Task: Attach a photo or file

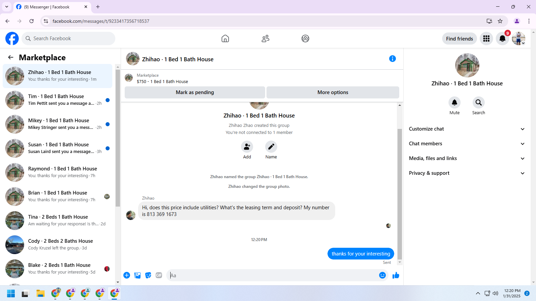Action: click(x=137, y=275)
